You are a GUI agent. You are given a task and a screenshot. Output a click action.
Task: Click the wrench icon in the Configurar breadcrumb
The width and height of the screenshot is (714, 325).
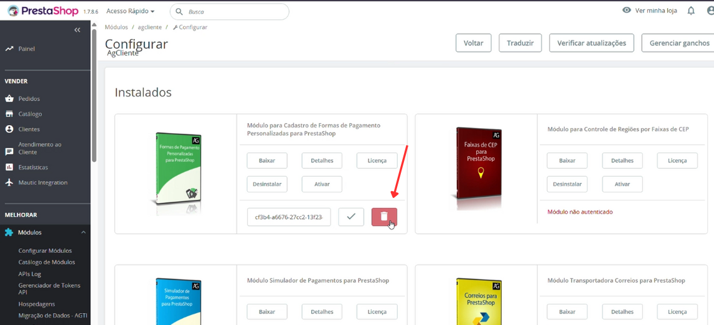click(x=176, y=27)
